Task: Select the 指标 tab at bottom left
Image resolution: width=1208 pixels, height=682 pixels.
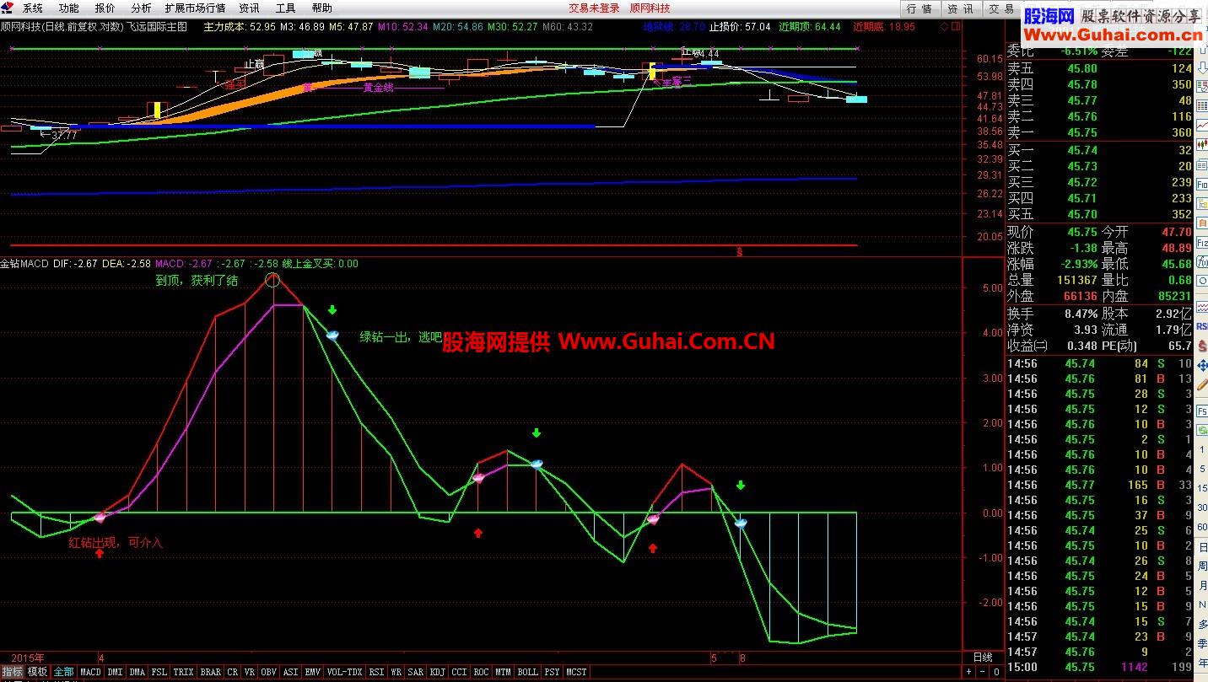Action: pyautogui.click(x=12, y=672)
